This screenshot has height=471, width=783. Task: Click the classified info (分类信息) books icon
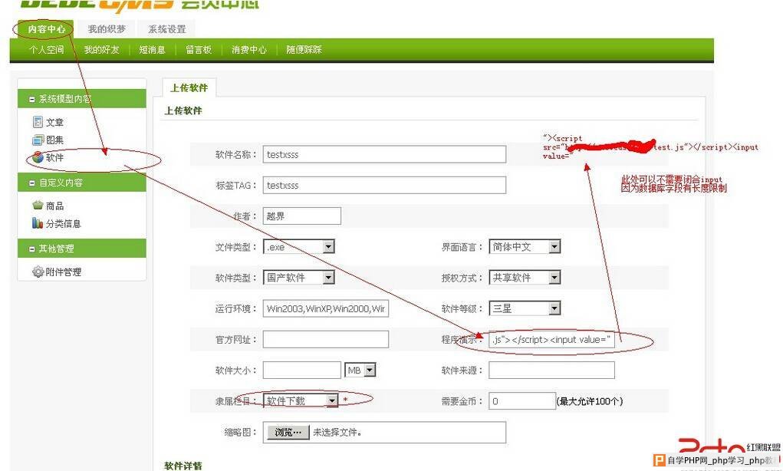coord(38,223)
